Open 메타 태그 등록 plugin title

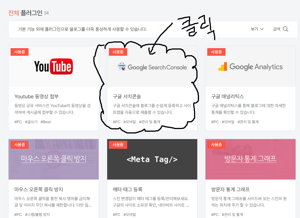(x=127, y=189)
